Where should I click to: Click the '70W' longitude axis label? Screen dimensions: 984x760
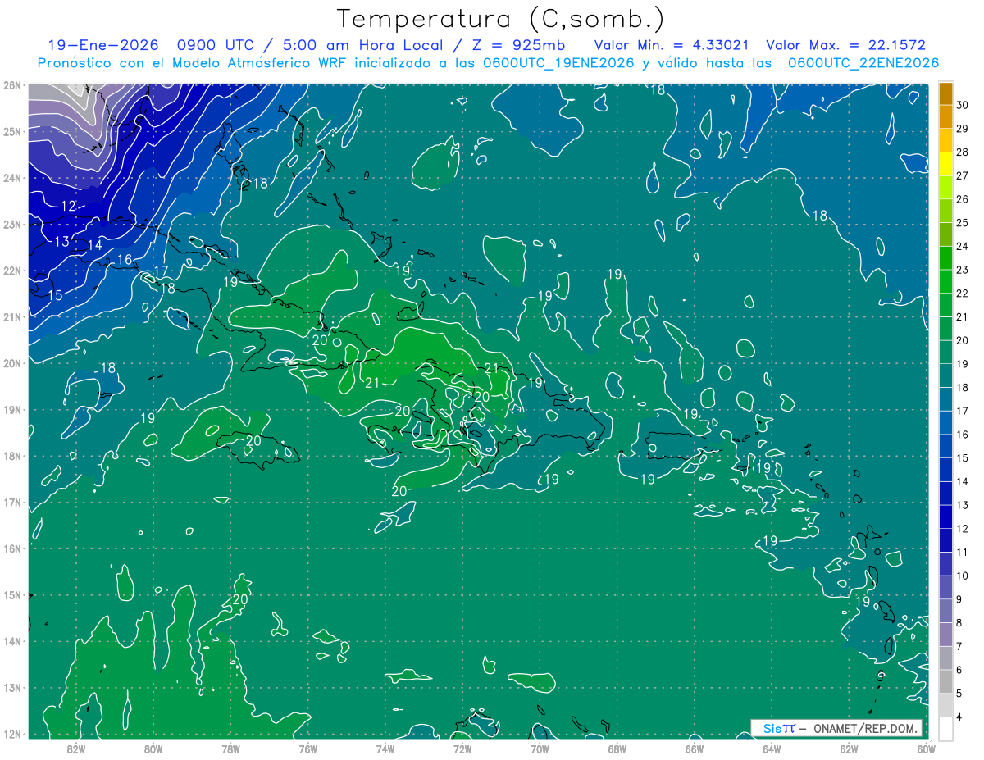pos(540,749)
